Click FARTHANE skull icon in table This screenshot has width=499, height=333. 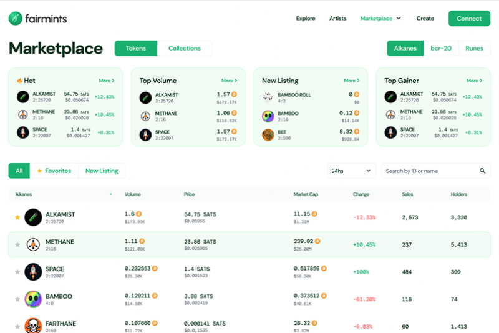(x=33, y=326)
